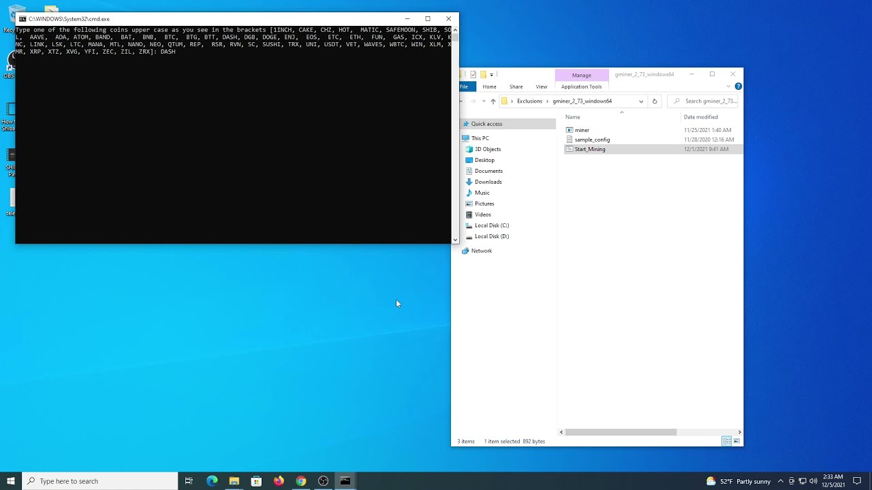Open Microsoft Store from the taskbar
The height and width of the screenshot is (490, 872).
click(x=256, y=481)
